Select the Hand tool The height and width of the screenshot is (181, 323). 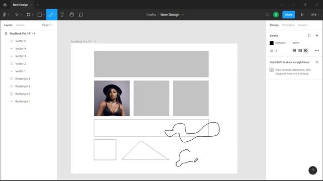point(72,15)
